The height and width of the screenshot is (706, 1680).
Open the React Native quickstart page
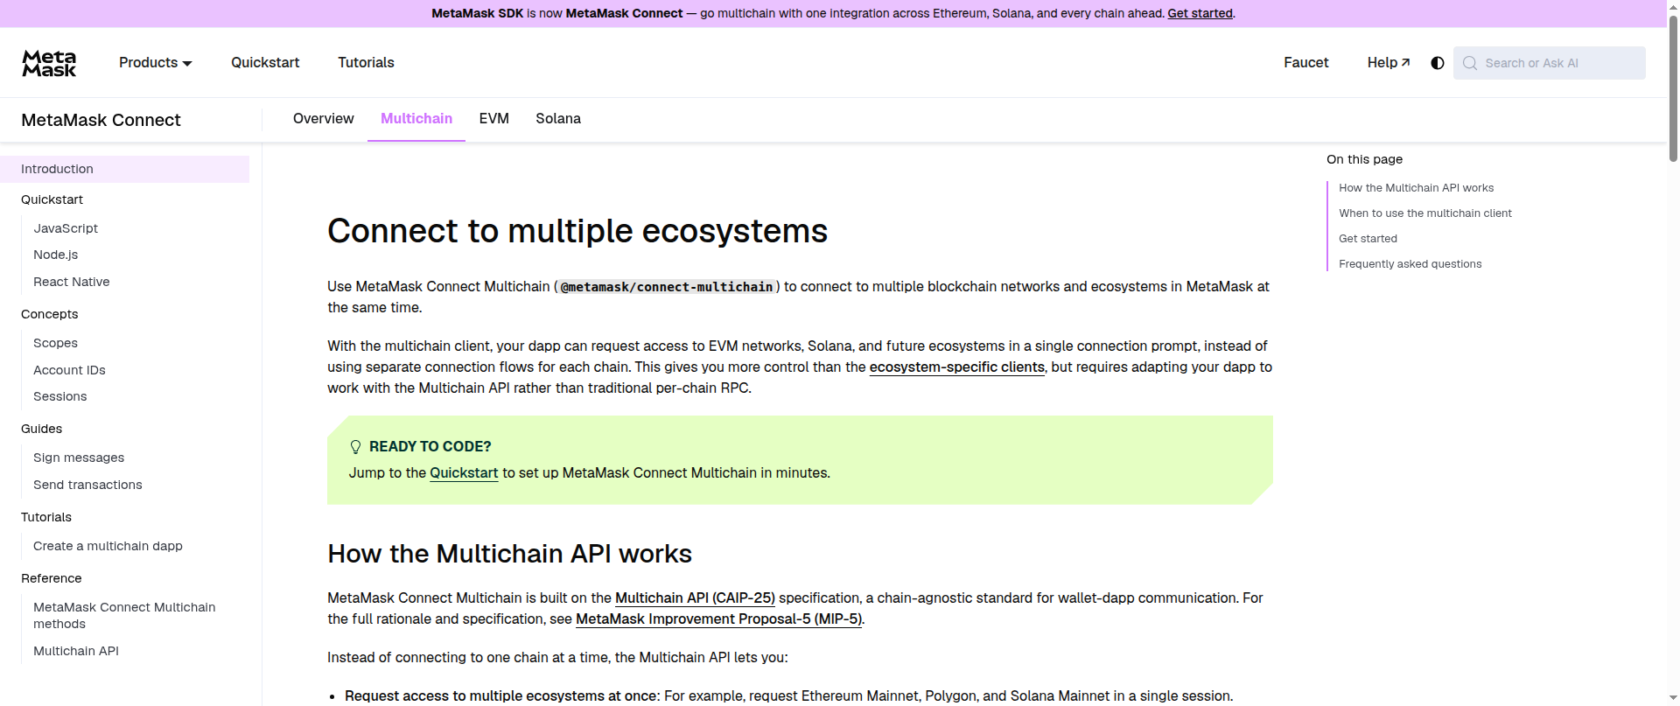[72, 282]
